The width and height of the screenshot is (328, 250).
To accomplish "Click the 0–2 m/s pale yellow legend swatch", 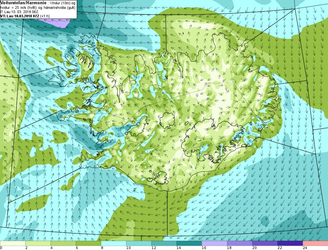I will (13, 243).
